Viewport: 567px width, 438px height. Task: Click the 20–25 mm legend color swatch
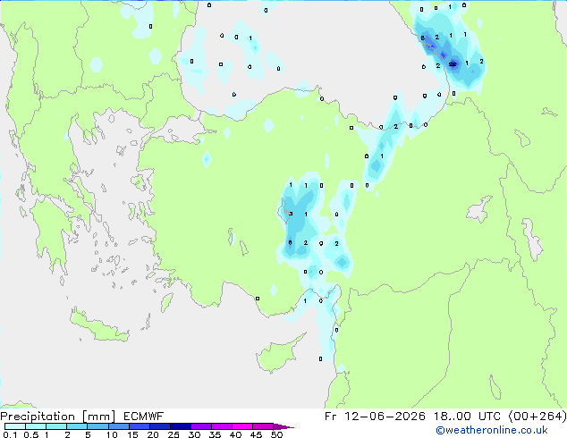(159, 426)
